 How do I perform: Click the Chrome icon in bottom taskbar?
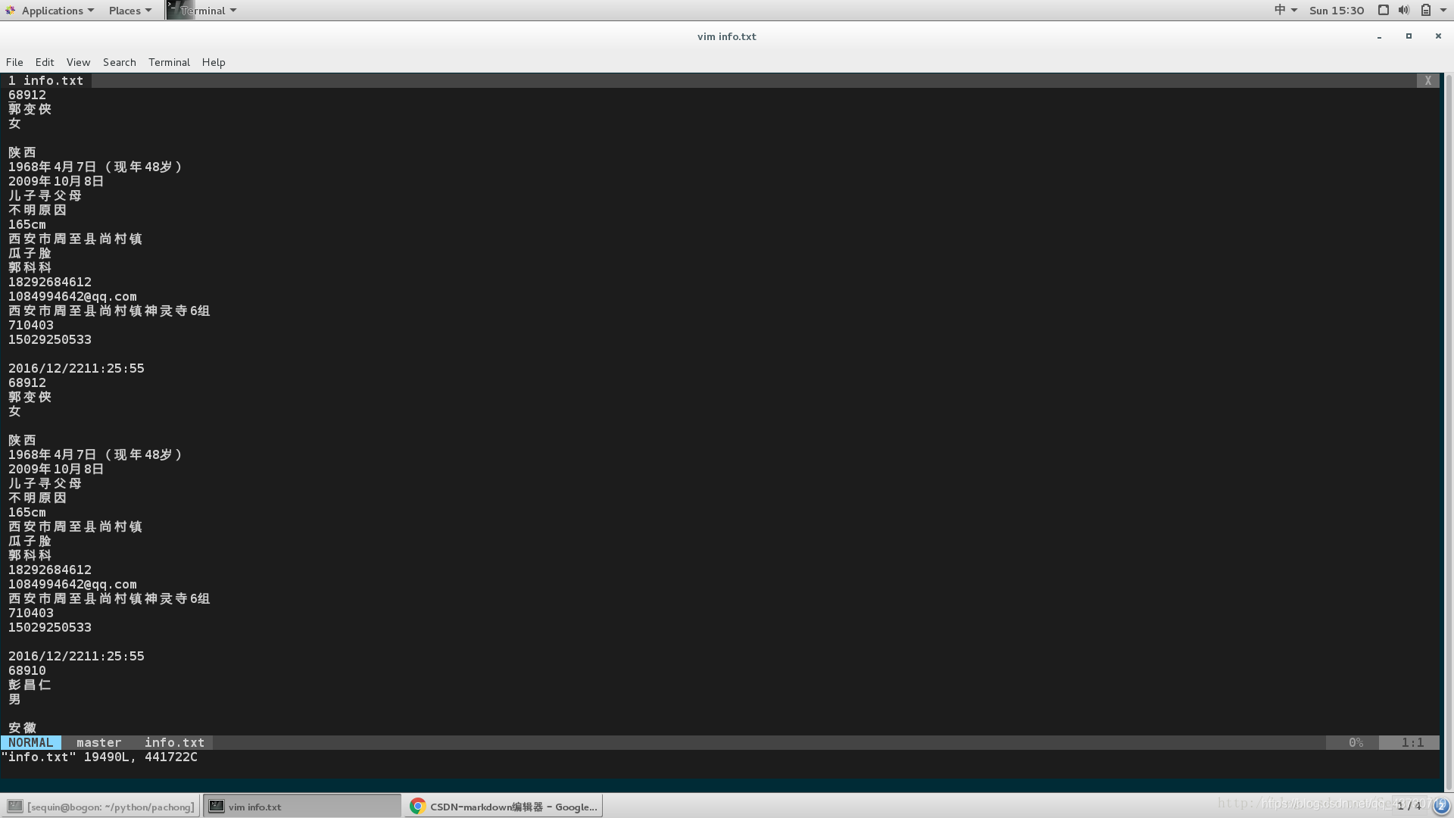tap(417, 807)
